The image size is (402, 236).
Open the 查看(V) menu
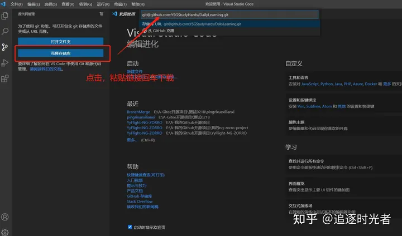[68, 4]
